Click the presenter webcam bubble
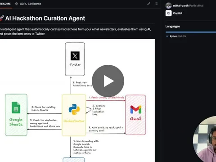The height and width of the screenshot is (162, 216). pyautogui.click(x=205, y=139)
